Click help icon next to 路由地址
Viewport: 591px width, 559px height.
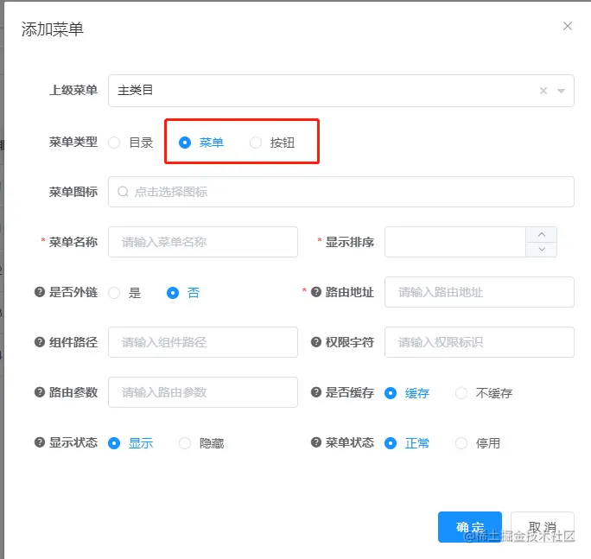(316, 292)
